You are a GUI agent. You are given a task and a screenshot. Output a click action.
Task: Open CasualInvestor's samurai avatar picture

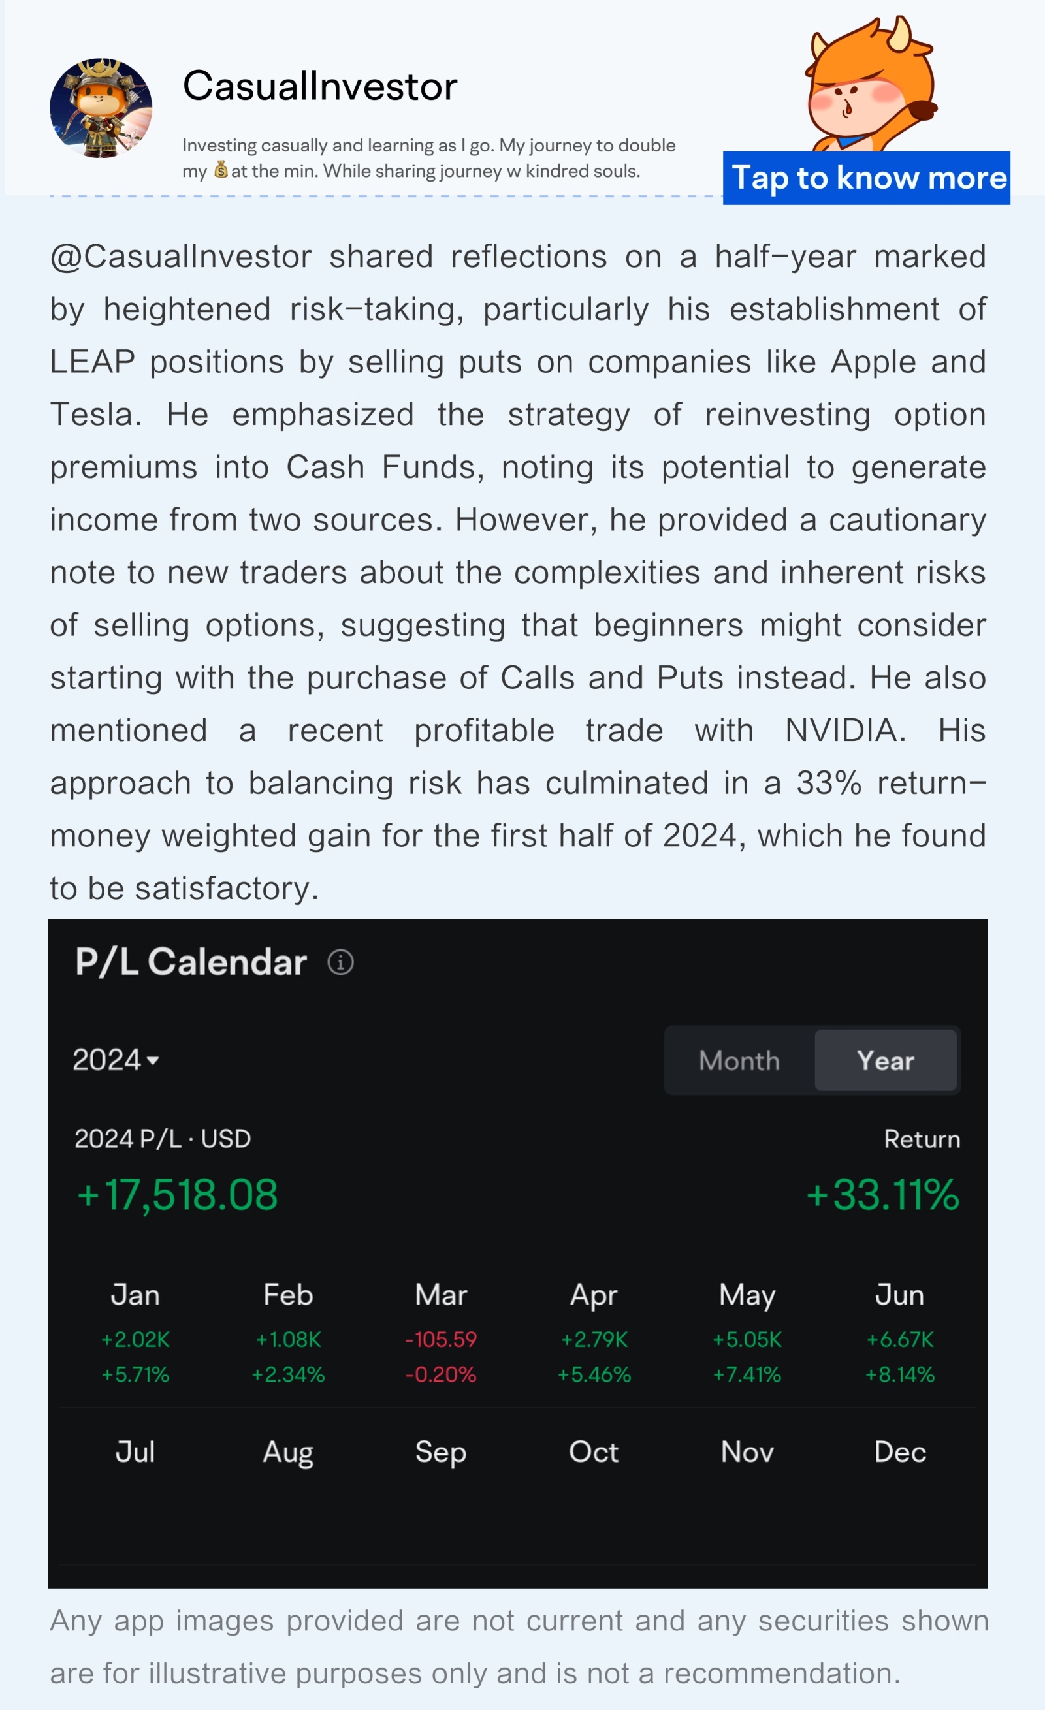(101, 108)
